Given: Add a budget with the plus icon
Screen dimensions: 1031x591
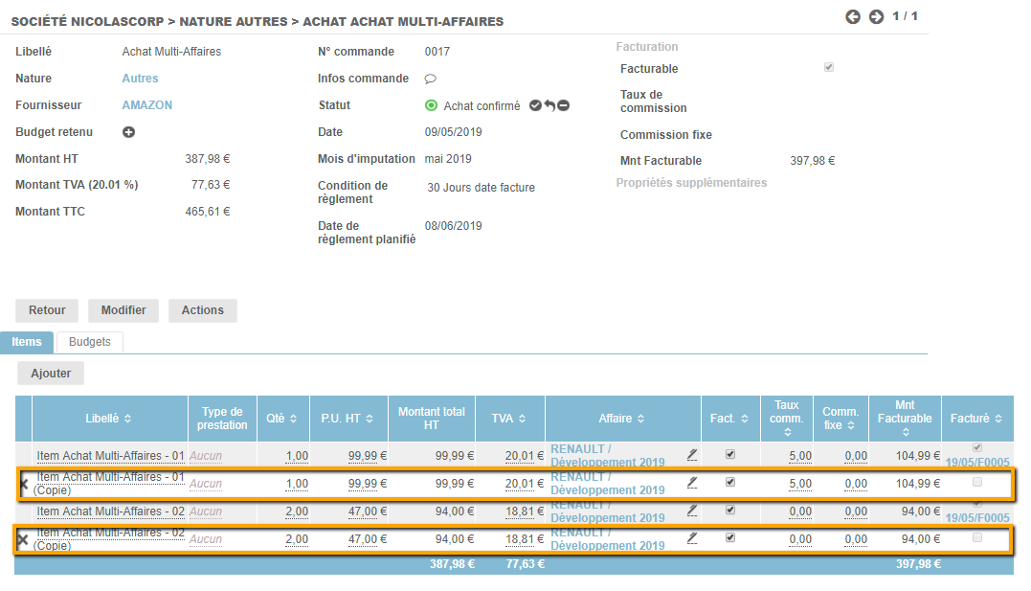Looking at the screenshot, I should point(128,132).
